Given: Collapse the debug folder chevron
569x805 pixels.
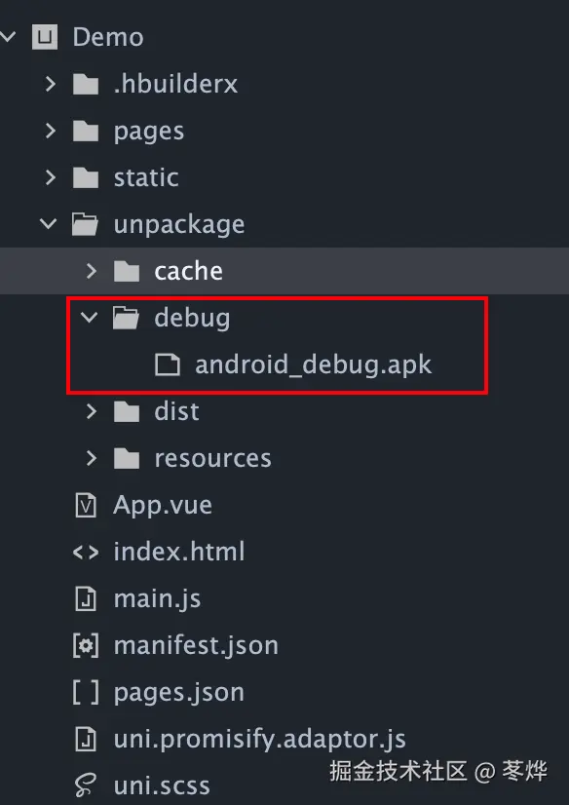Looking at the screenshot, I should click(x=90, y=318).
